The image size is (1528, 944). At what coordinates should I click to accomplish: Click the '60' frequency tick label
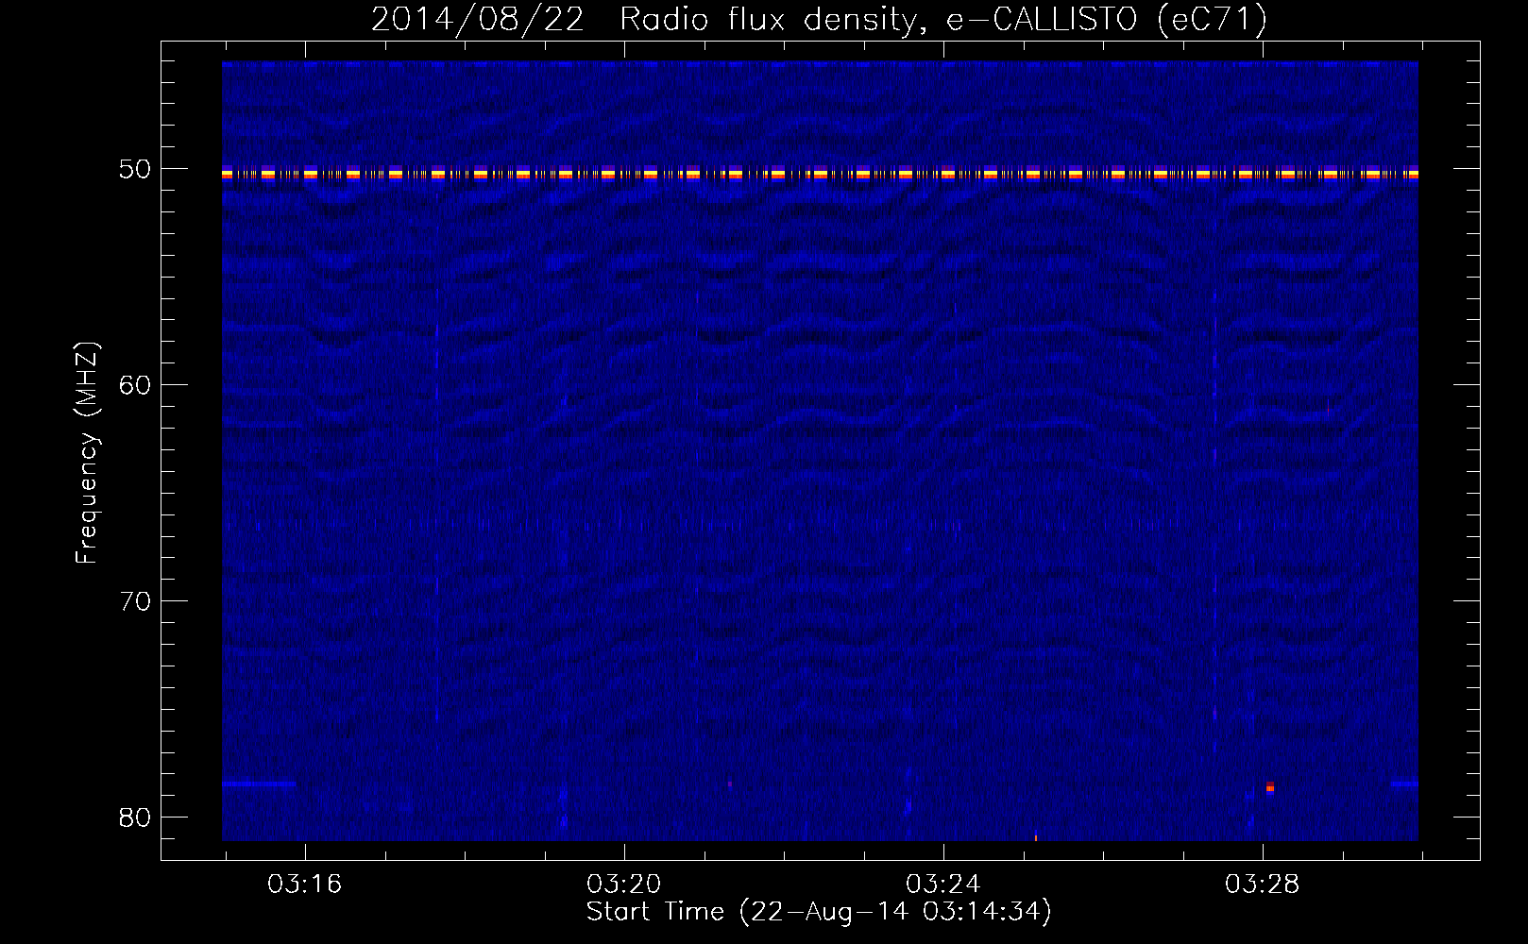point(135,385)
